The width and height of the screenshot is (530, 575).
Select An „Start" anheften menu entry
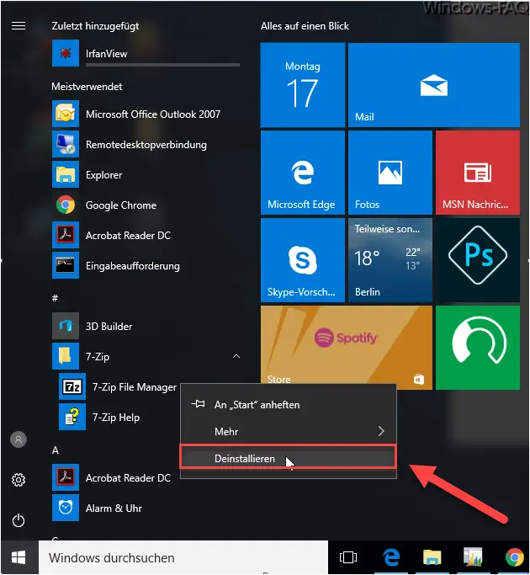289,404
